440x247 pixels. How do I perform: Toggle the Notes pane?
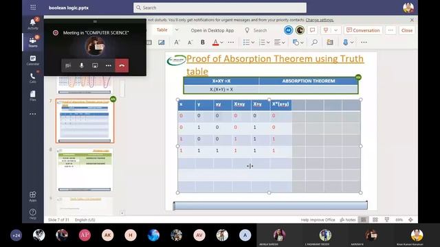tap(348, 220)
